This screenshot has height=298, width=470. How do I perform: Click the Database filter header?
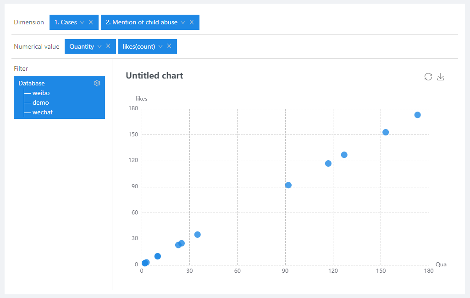32,83
